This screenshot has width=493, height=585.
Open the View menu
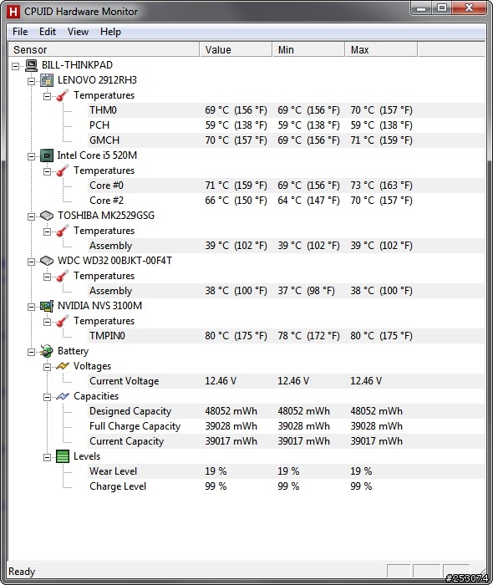pyautogui.click(x=78, y=32)
